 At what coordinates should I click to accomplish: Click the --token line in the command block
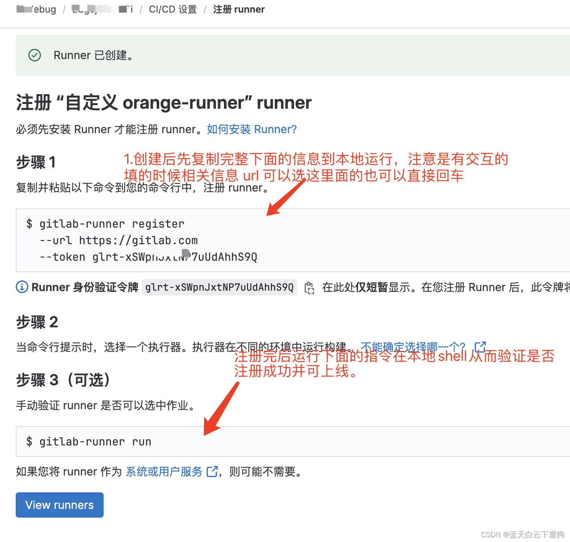(148, 257)
